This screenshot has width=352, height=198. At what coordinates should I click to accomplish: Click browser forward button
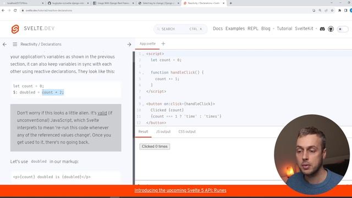click(9, 10)
